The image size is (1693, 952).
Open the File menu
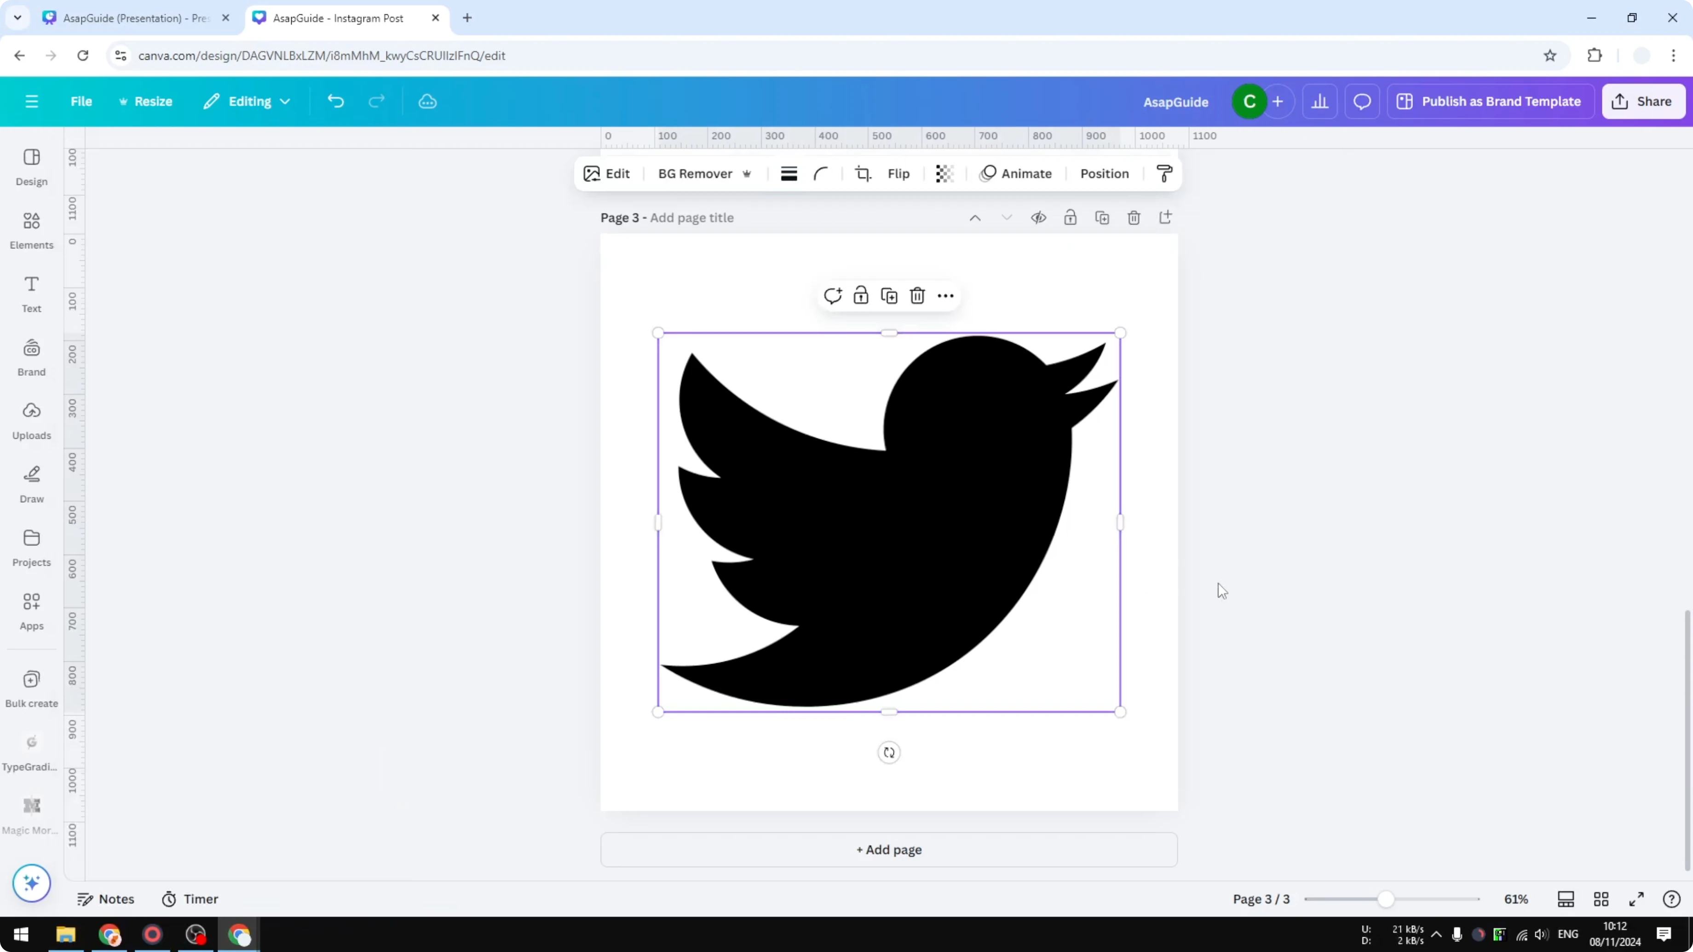(x=81, y=101)
